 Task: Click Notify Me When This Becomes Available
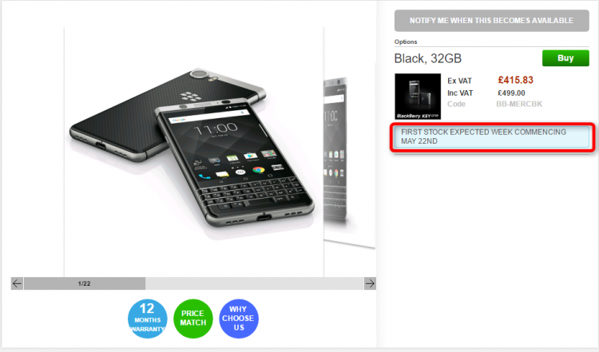pos(492,21)
